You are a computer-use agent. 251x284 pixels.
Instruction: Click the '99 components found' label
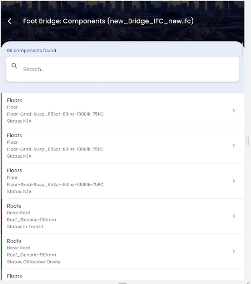click(x=31, y=50)
